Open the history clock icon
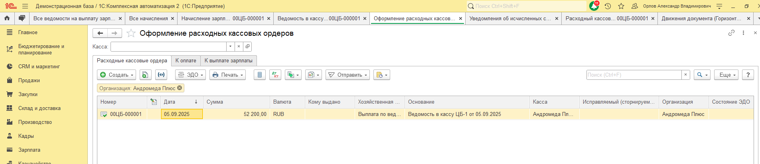This screenshot has width=760, height=164. [x=608, y=6]
